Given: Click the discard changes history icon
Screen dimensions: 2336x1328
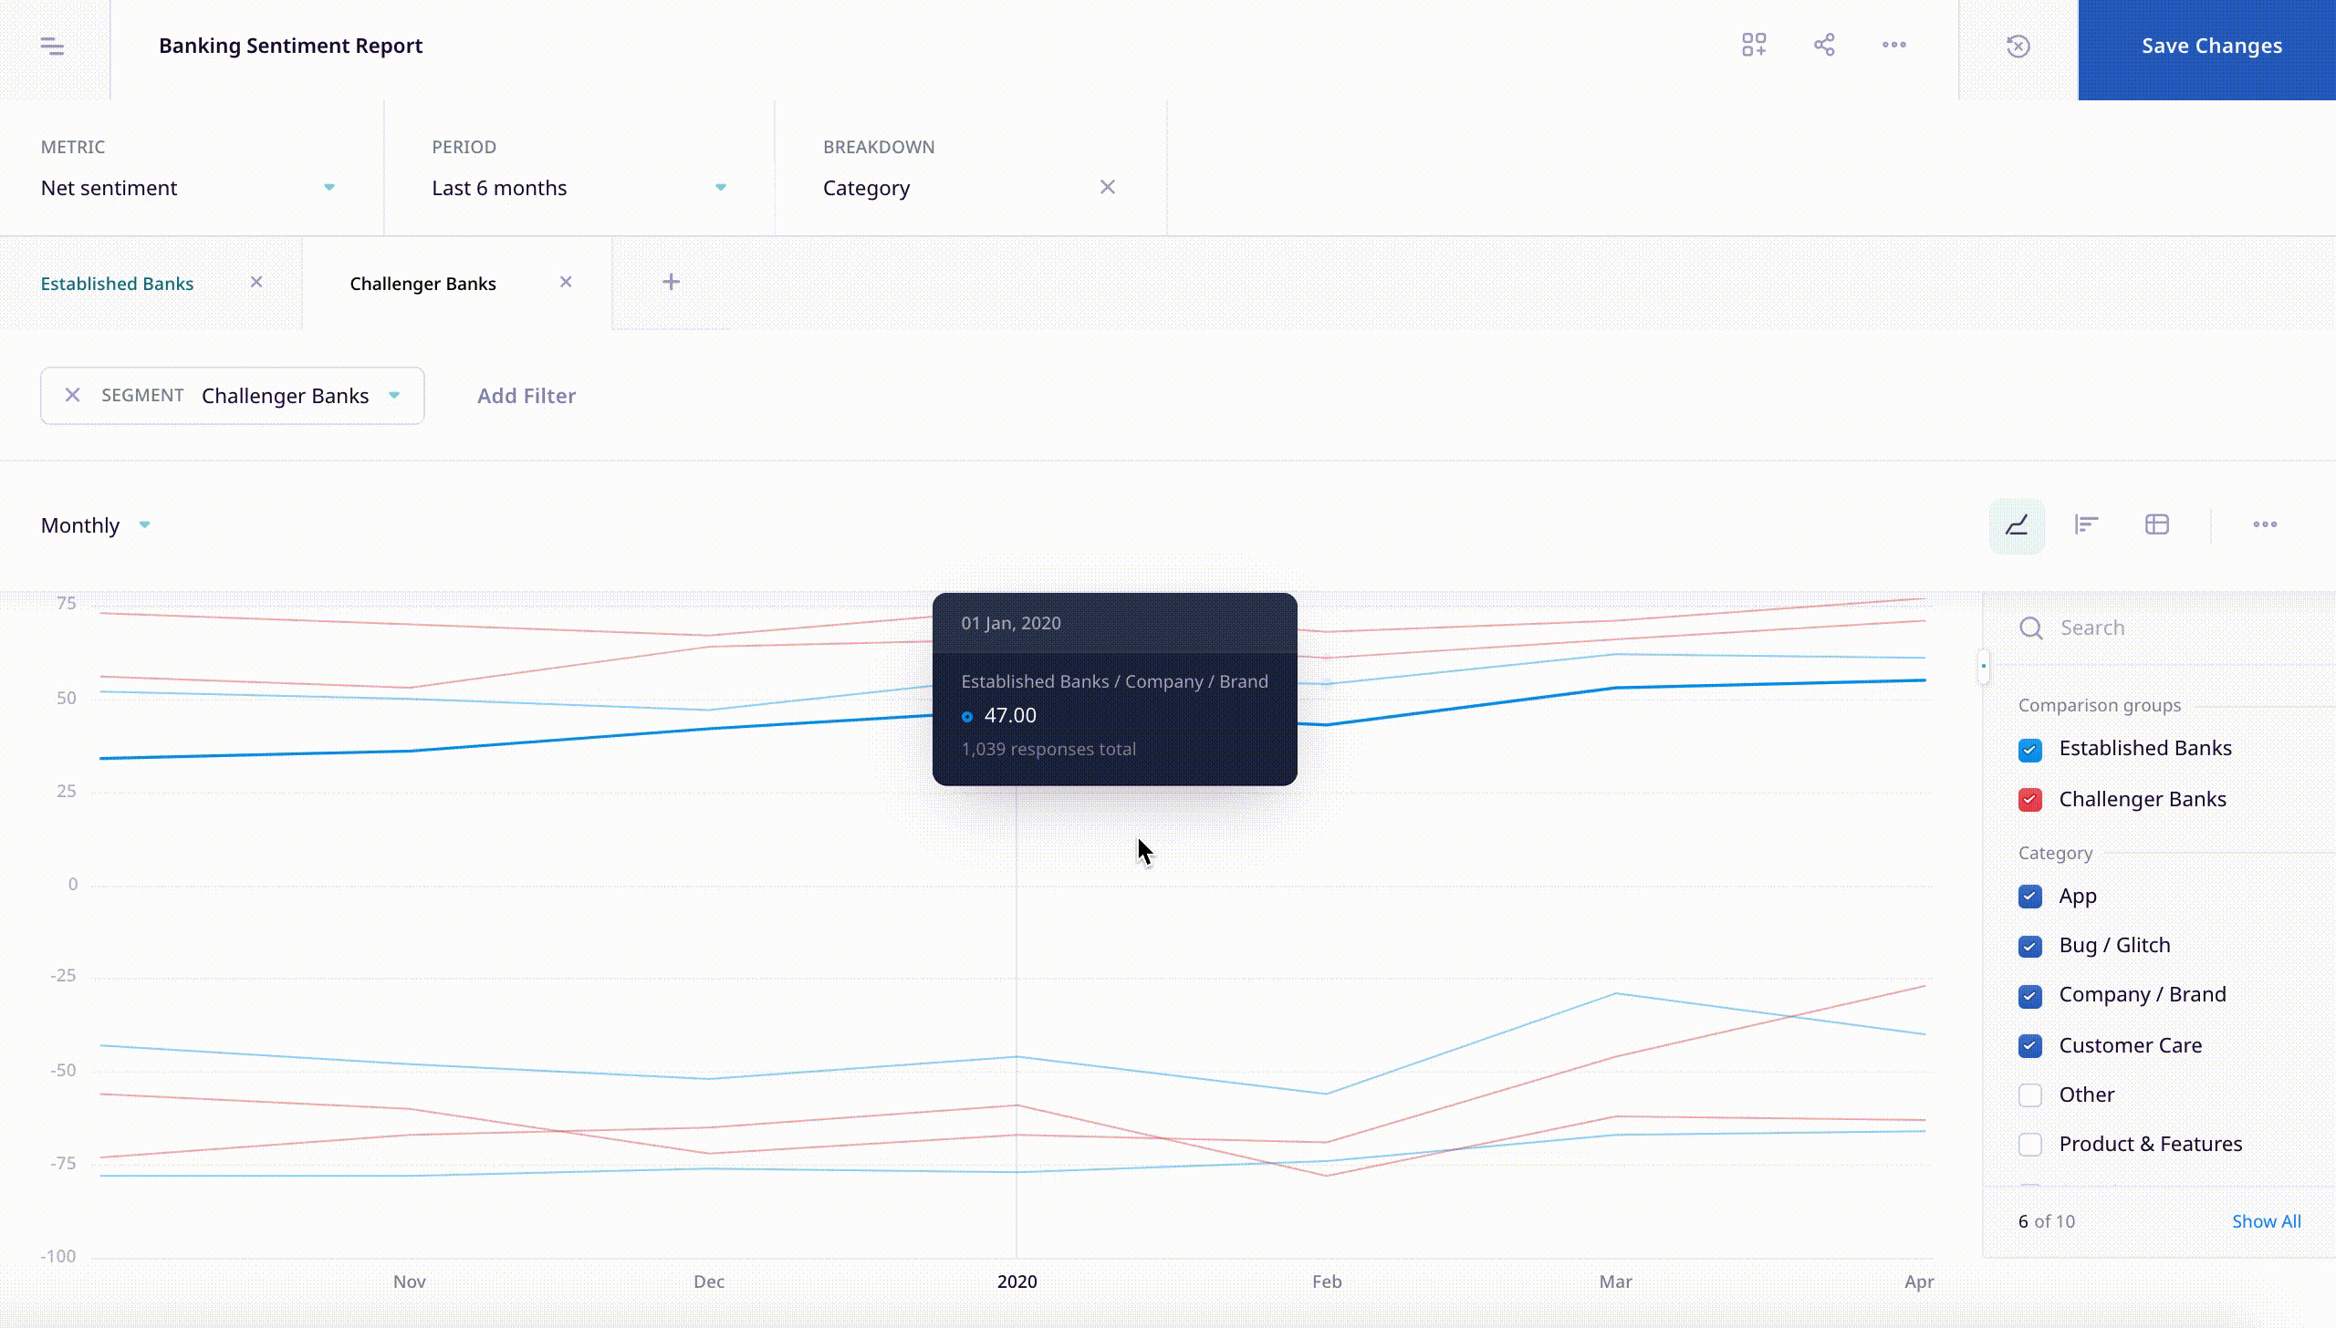Looking at the screenshot, I should [2018, 47].
